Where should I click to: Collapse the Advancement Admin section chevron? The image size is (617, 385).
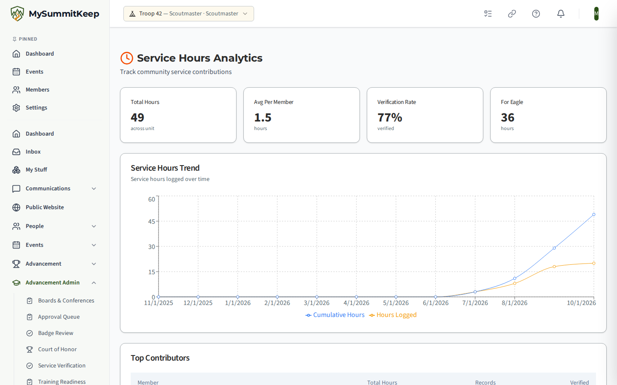(x=94, y=283)
